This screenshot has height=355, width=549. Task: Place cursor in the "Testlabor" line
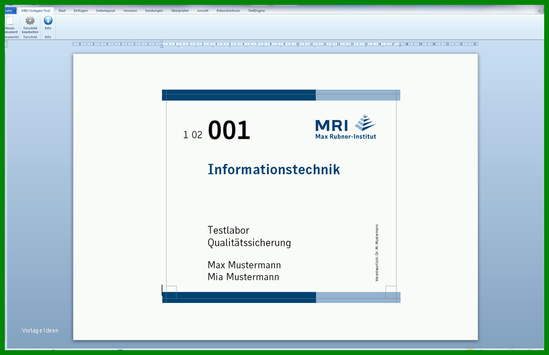[x=228, y=230]
